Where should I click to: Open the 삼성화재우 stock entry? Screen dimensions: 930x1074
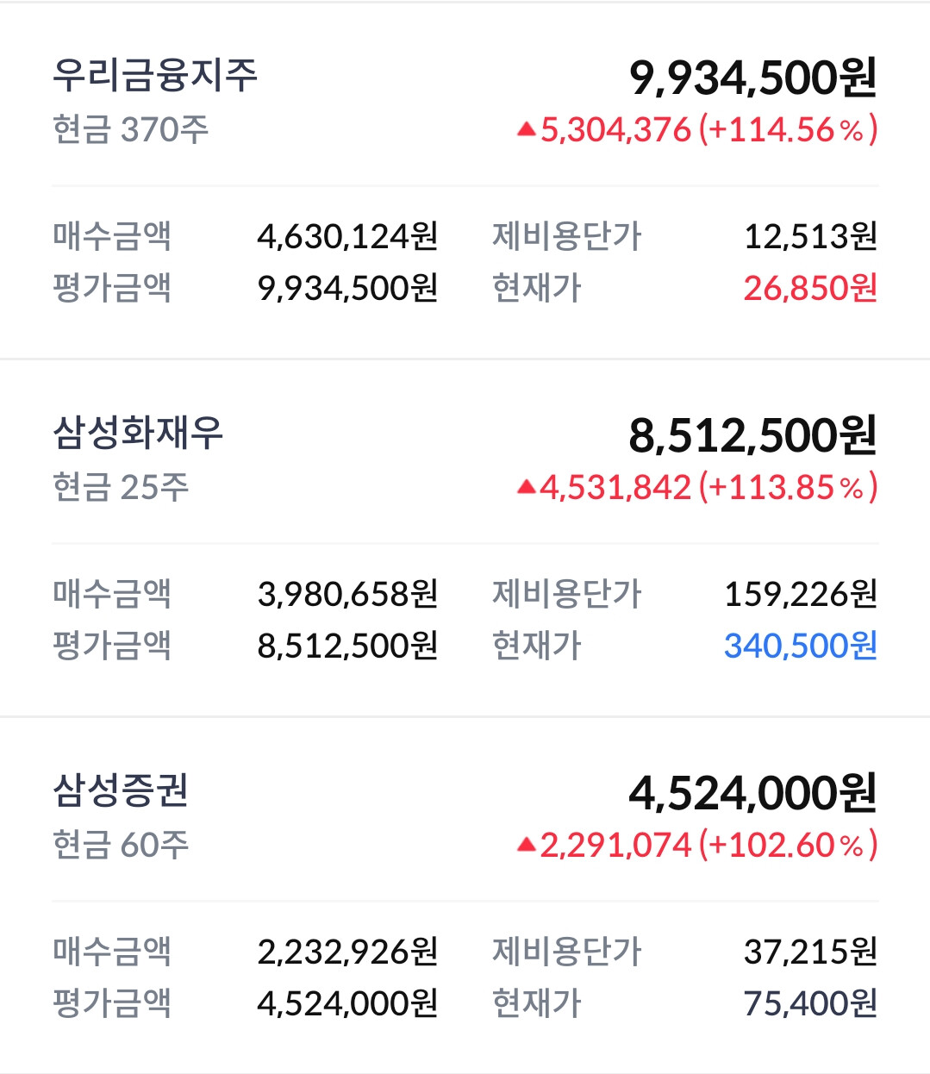coord(138,433)
